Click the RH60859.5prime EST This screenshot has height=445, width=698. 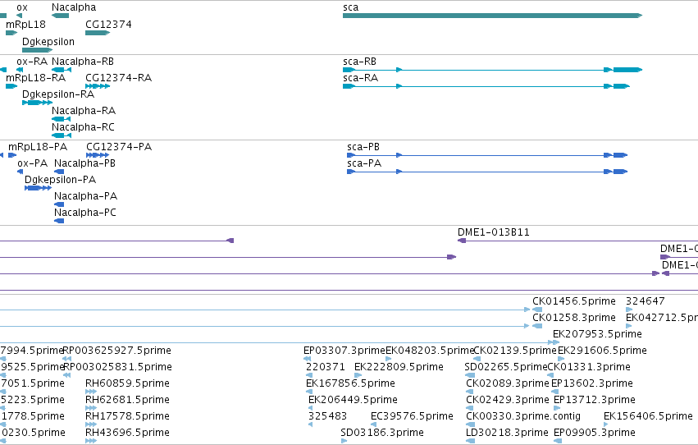tap(91, 392)
